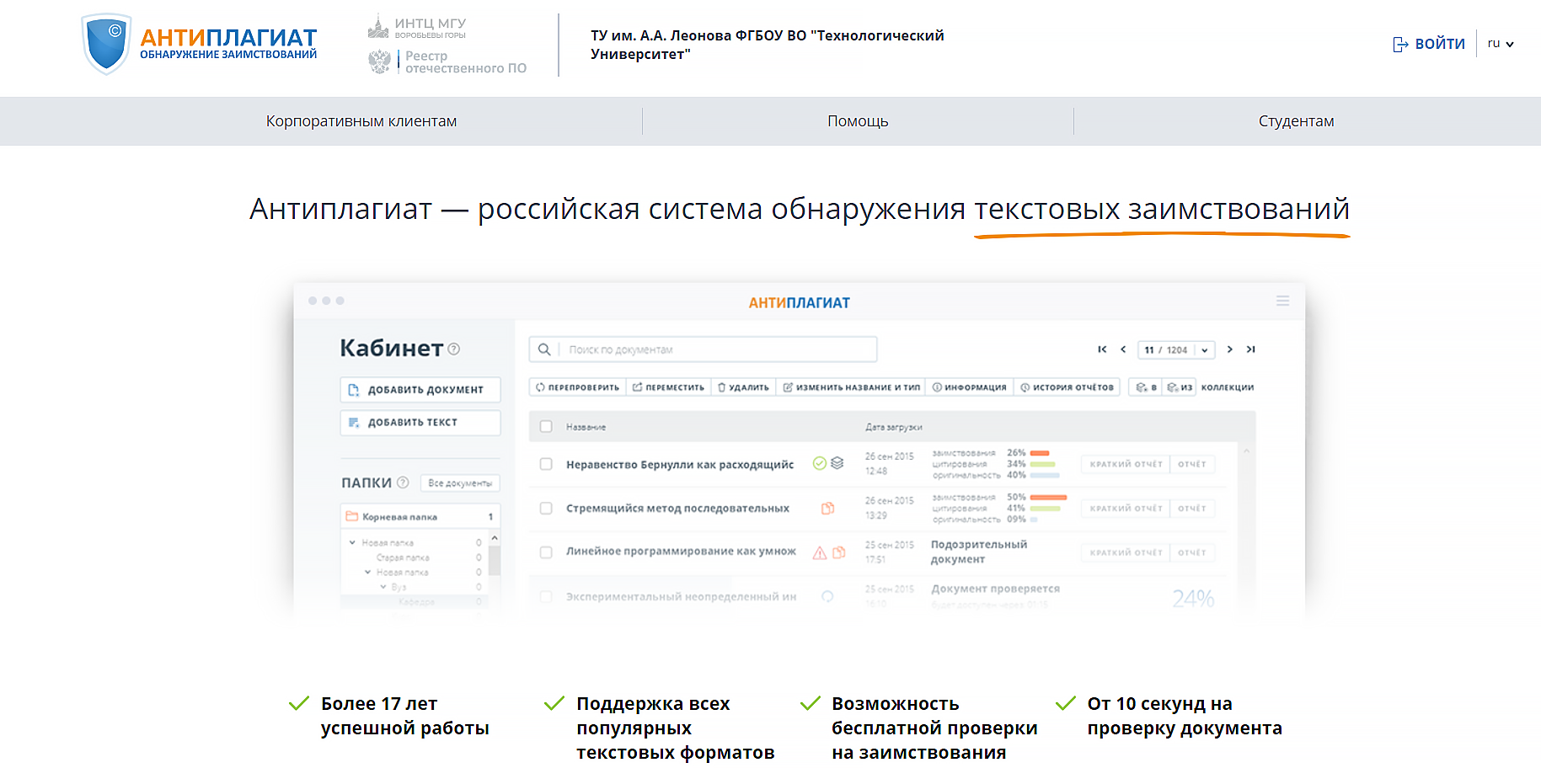Image resolution: width=1541 pixels, height=768 pixels.
Task: Click the ДОБАВИТЬ ДОКУМЕНТ button
Action: pyautogui.click(x=420, y=390)
